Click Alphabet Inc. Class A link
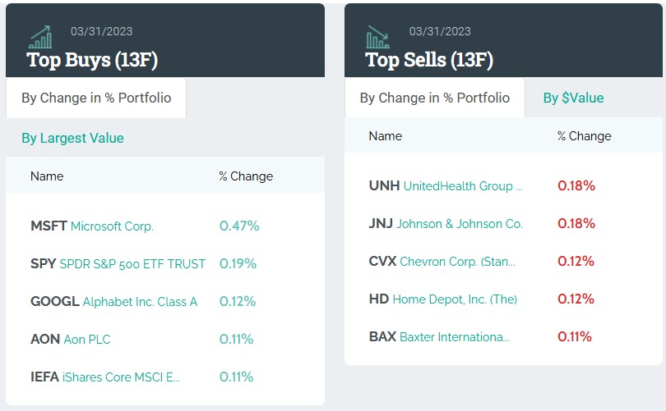This screenshot has height=411, width=666. [140, 302]
